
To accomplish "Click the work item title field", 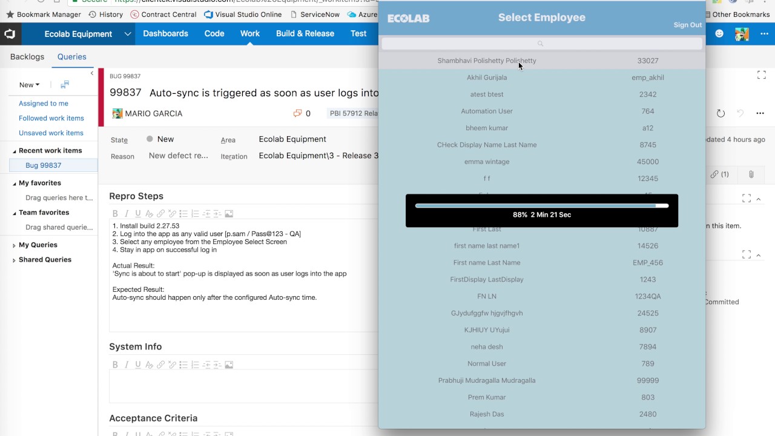I will [264, 93].
